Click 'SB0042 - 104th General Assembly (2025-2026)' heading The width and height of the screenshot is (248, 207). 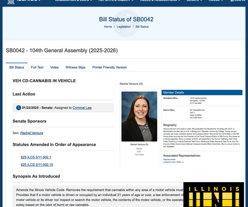click(62, 51)
